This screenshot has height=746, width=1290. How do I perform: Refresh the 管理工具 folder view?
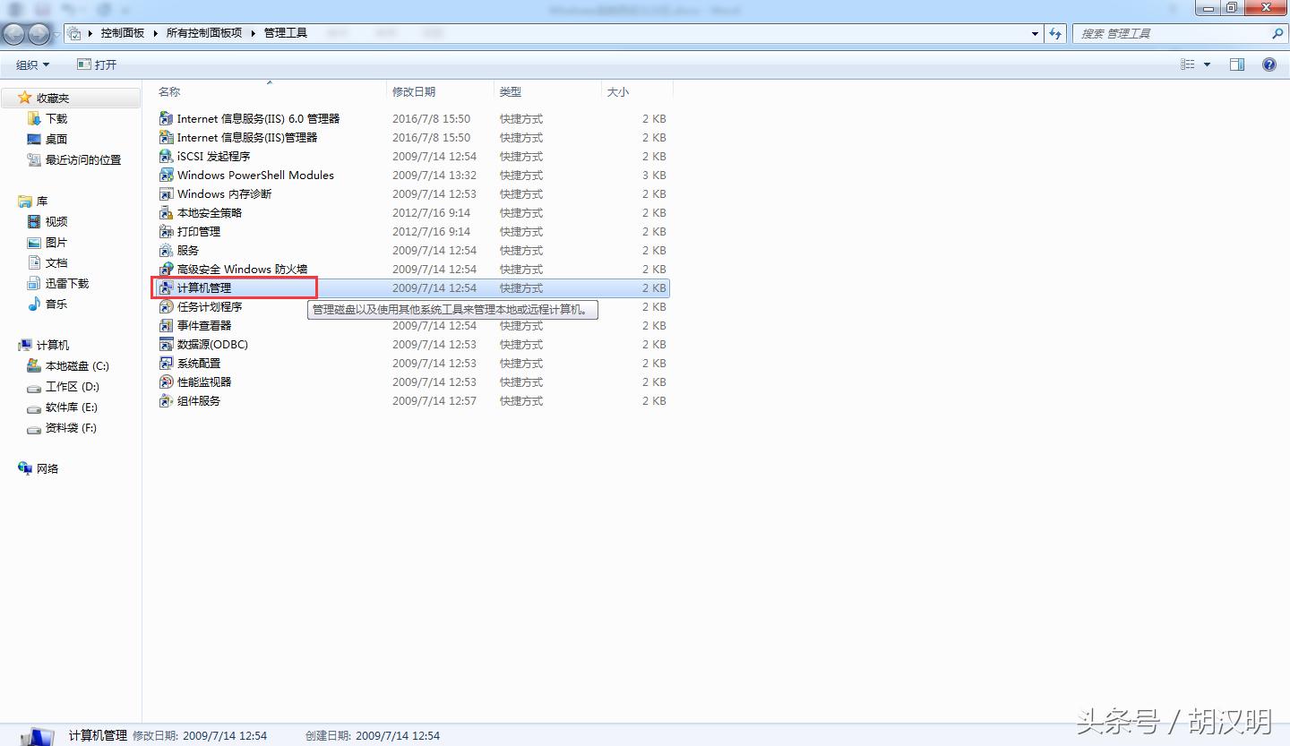point(1057,33)
